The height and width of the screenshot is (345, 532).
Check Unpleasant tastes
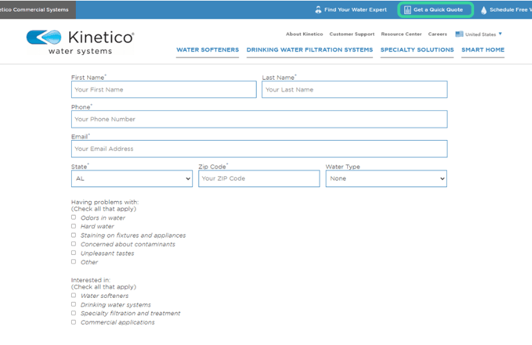click(73, 253)
